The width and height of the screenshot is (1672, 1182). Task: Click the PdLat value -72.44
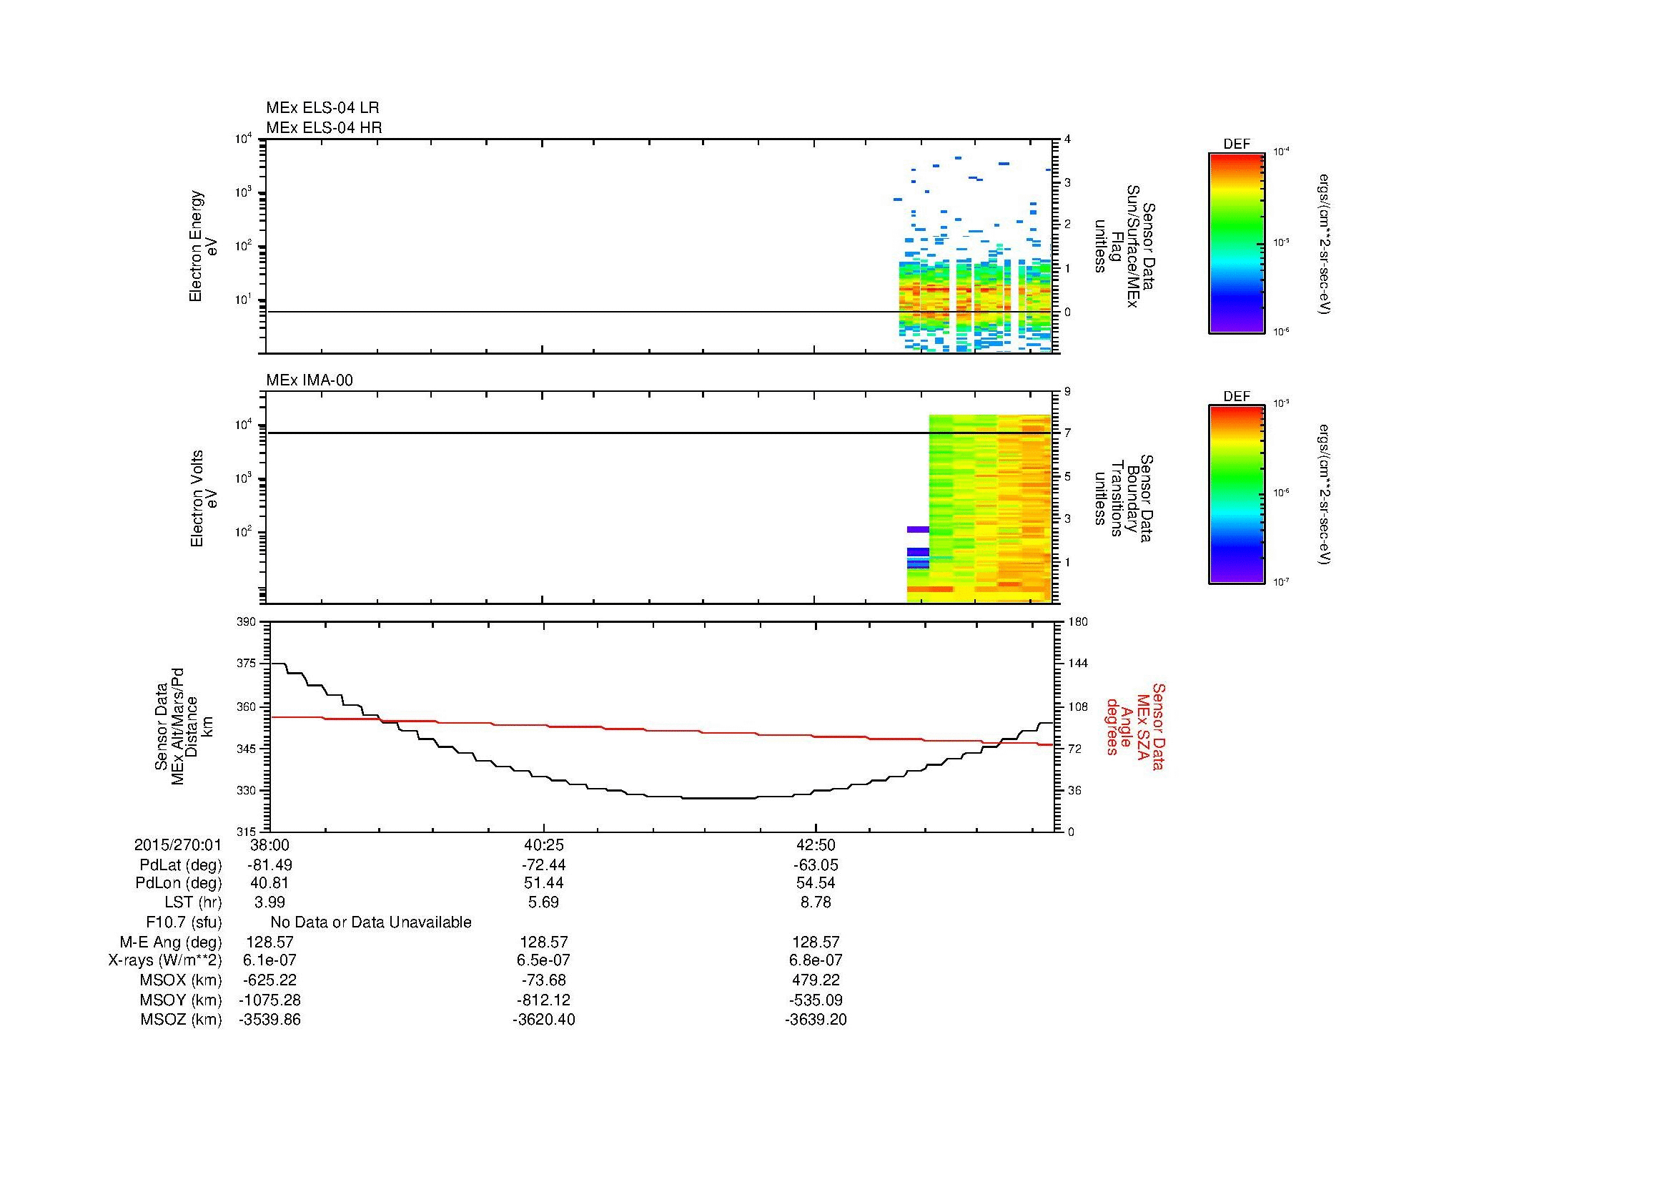543,865
